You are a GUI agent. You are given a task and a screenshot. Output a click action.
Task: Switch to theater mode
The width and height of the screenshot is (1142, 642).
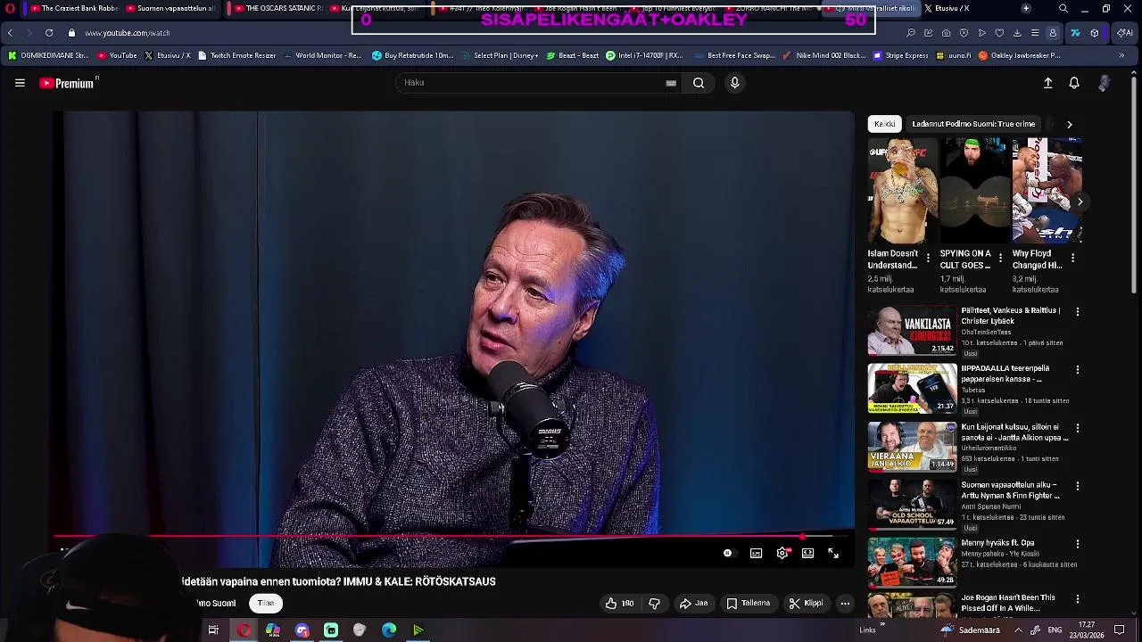[807, 554]
